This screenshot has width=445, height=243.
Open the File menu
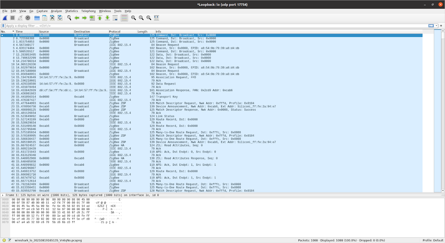(x=5, y=11)
